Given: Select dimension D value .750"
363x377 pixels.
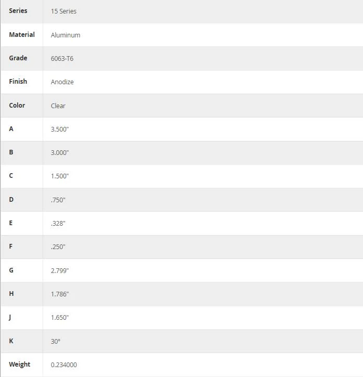Looking at the screenshot, I should [58, 200].
